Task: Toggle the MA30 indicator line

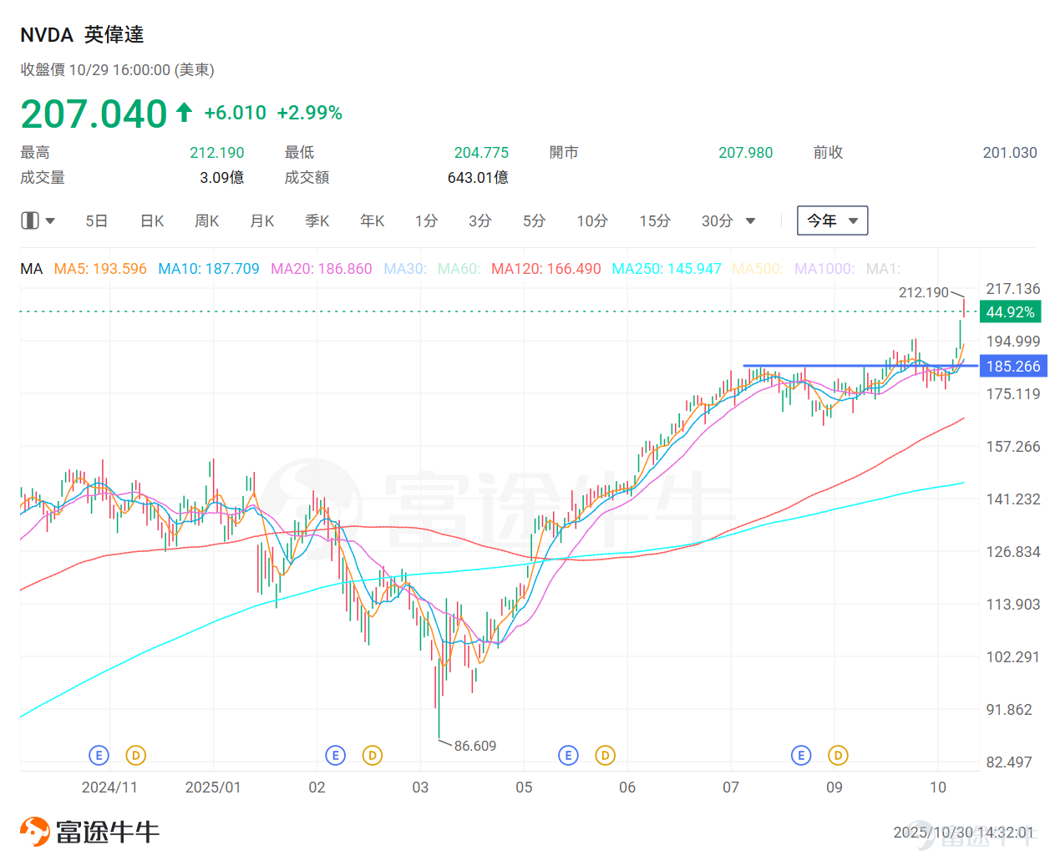Action: (405, 269)
